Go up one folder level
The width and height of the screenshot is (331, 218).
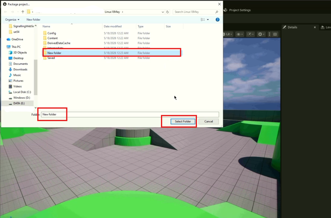[x=23, y=12]
